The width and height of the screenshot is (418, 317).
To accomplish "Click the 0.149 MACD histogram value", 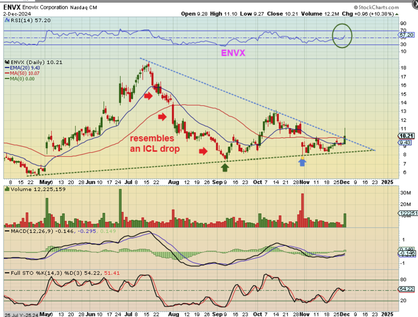I will coord(108,231).
